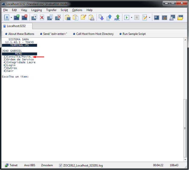Click the paste clipboard to terminal icon
Image resolution: width=189 pixels, height=170 pixels.
click(68, 18)
